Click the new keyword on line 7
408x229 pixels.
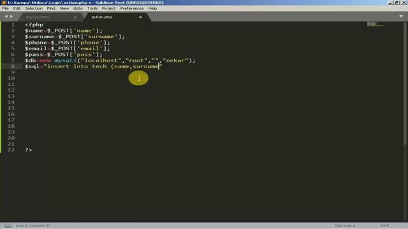[x=45, y=60]
